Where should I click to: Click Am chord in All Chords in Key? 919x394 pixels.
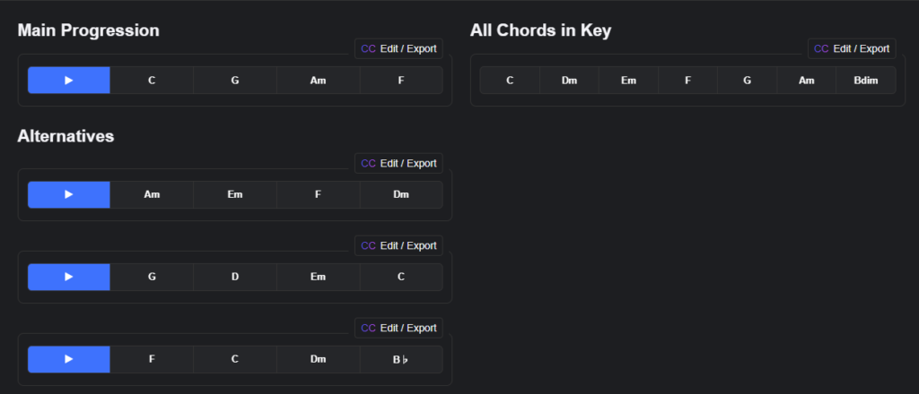pos(807,80)
